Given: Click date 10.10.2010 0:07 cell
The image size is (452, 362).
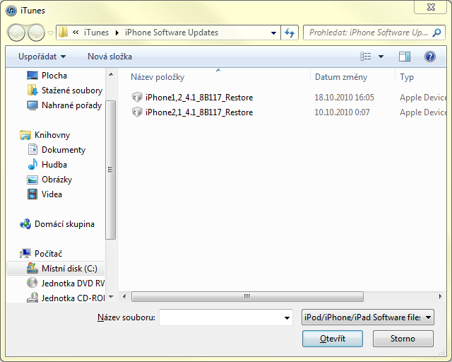Looking at the screenshot, I should click(342, 112).
